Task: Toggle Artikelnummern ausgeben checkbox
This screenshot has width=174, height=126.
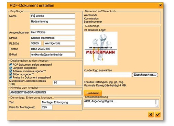Action: [11, 71]
